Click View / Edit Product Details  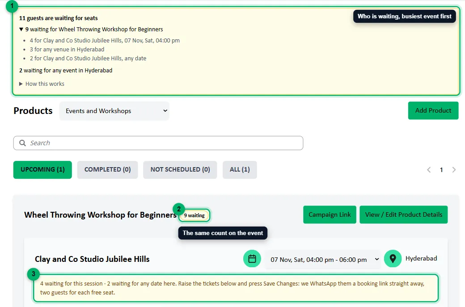click(404, 214)
